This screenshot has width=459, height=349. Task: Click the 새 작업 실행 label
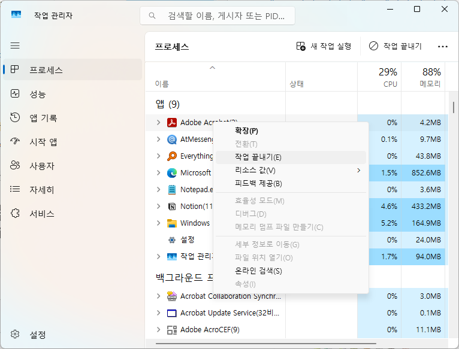coord(331,46)
